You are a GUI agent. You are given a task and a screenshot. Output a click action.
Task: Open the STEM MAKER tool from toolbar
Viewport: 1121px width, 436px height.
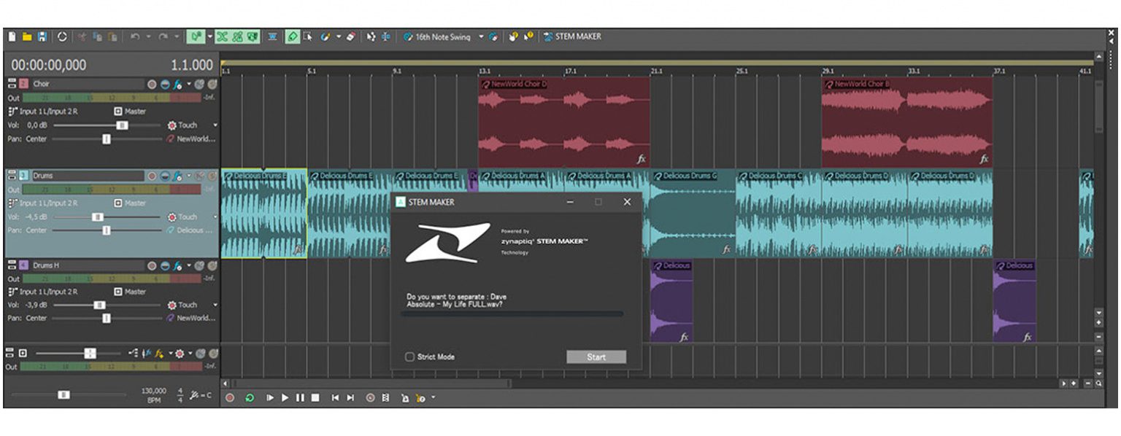tap(573, 36)
